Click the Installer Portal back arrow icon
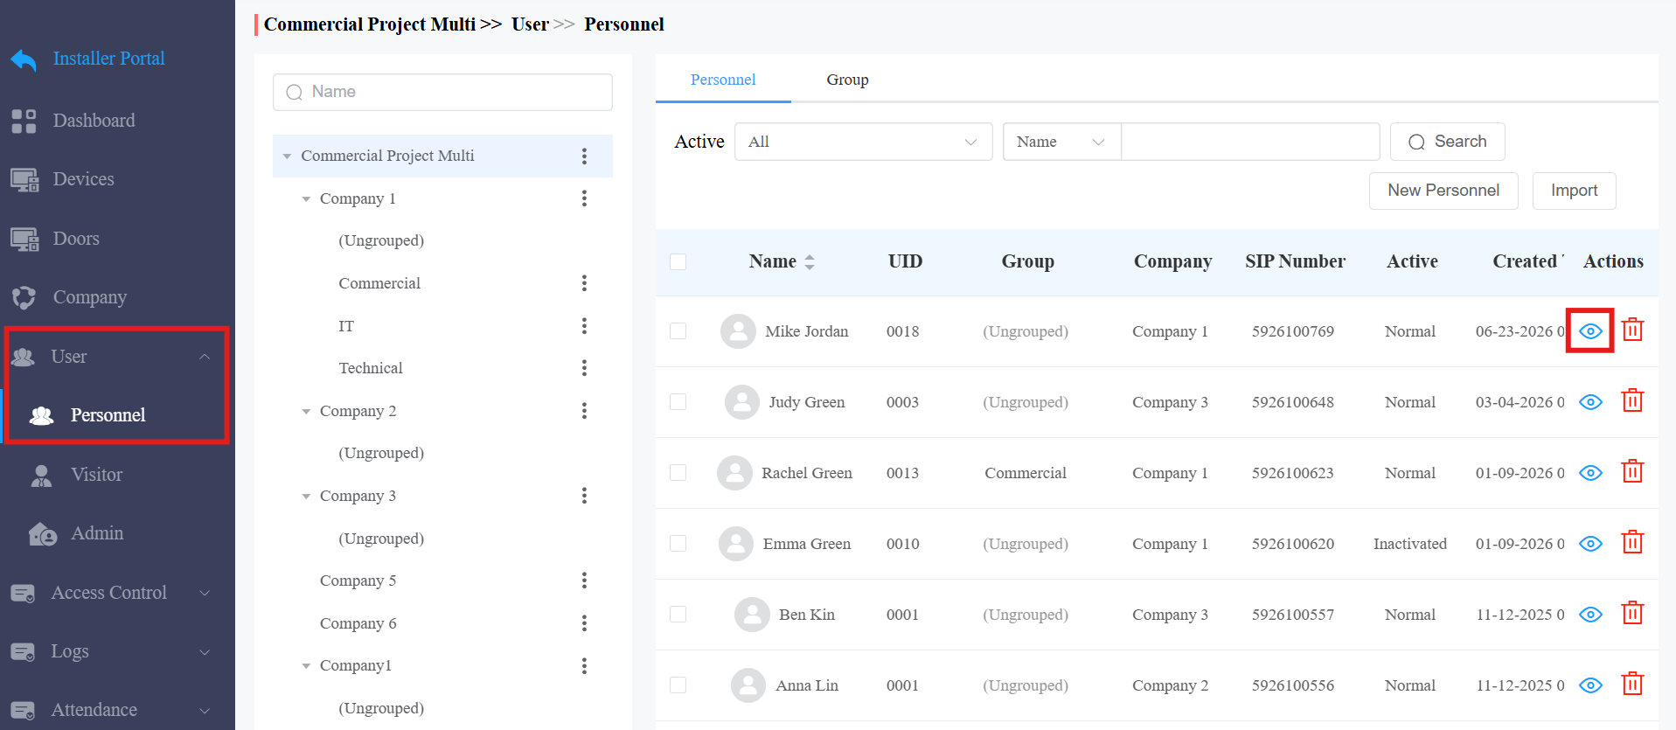 coord(24,59)
